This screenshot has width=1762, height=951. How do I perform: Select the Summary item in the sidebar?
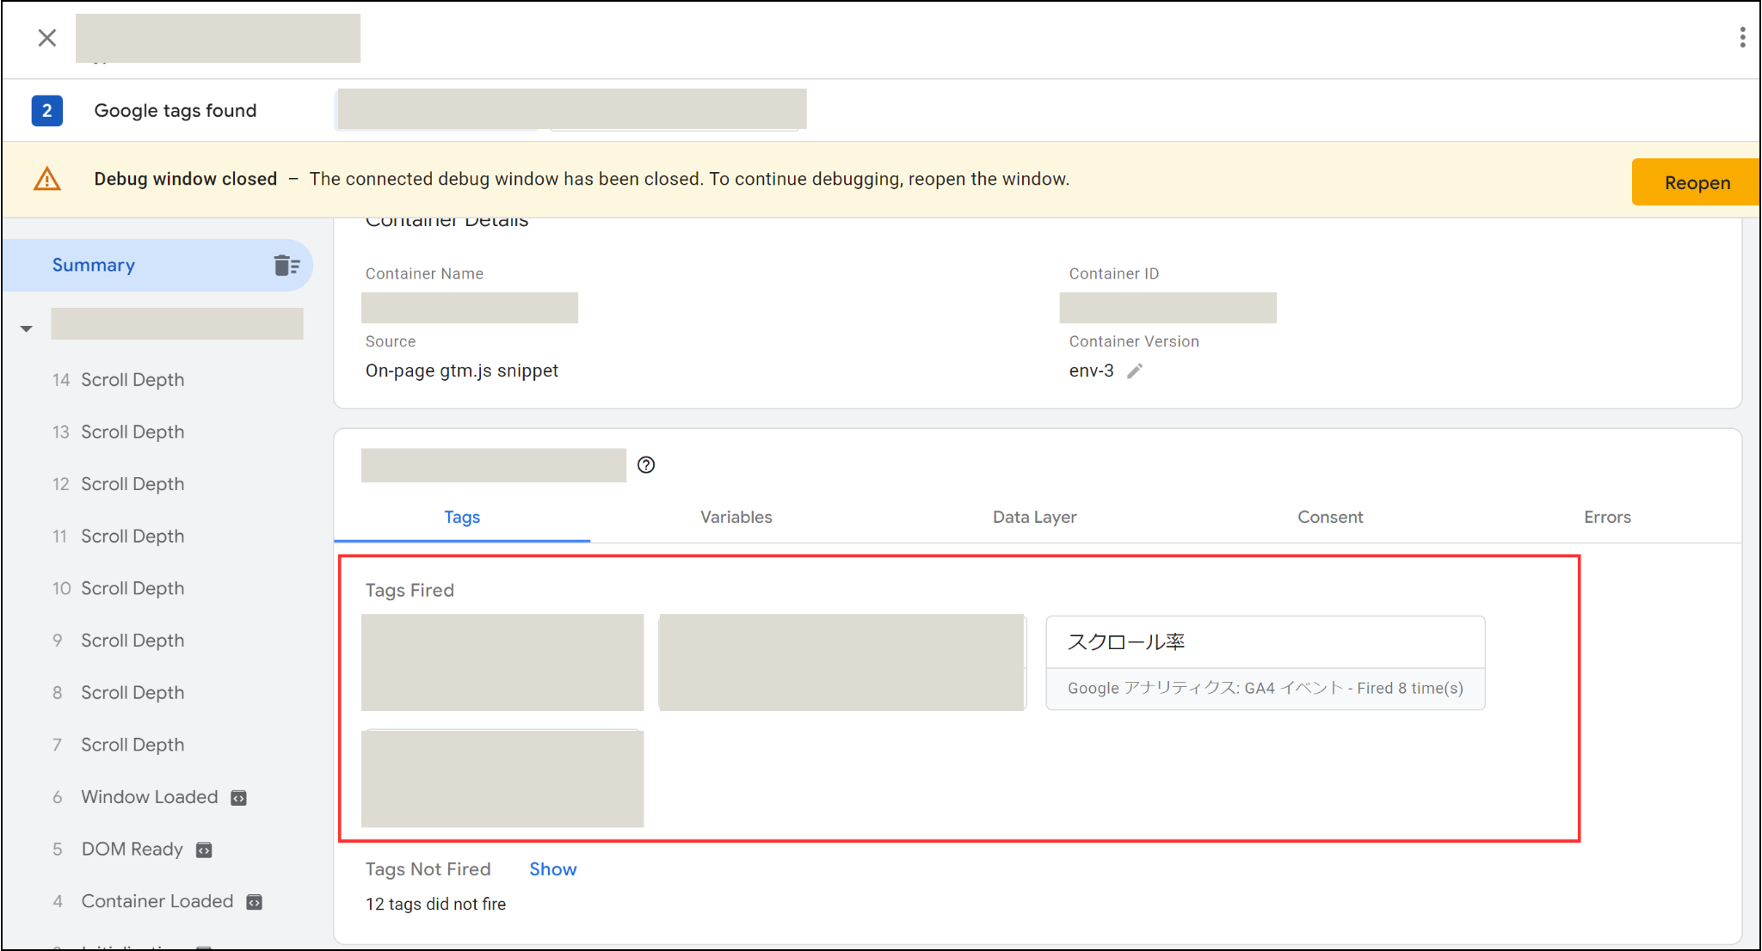point(157,265)
